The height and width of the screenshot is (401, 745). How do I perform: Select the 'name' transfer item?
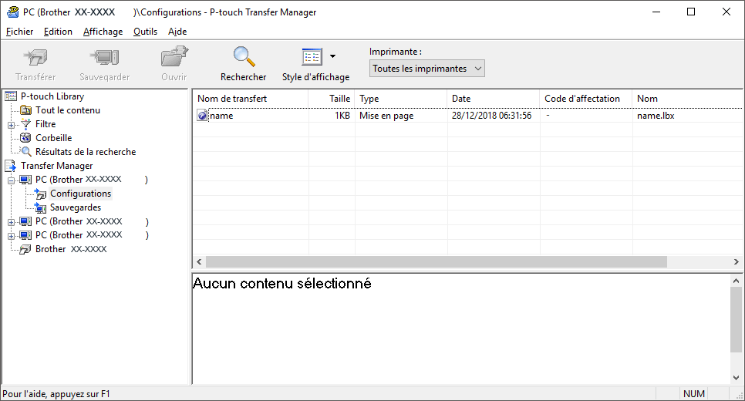click(221, 116)
